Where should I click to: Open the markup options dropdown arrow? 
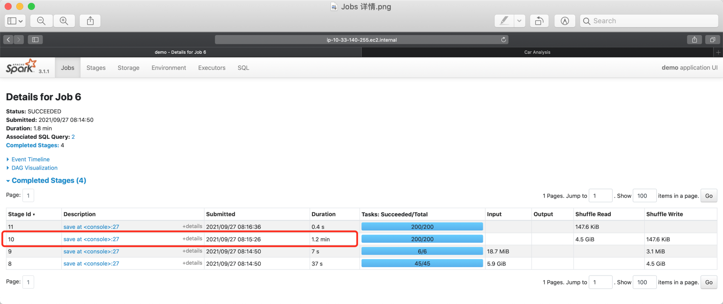(x=519, y=21)
